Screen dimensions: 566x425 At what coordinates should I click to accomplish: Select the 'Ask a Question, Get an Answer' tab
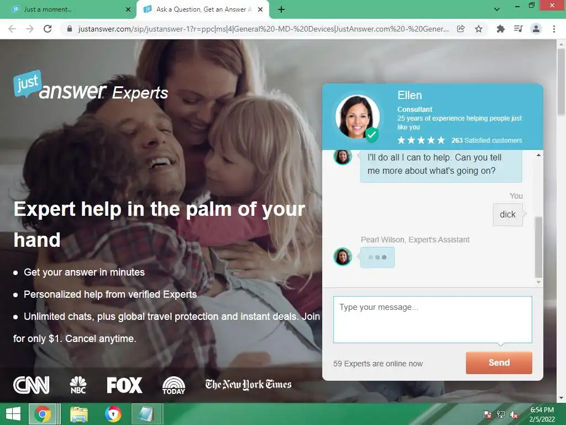pos(203,9)
